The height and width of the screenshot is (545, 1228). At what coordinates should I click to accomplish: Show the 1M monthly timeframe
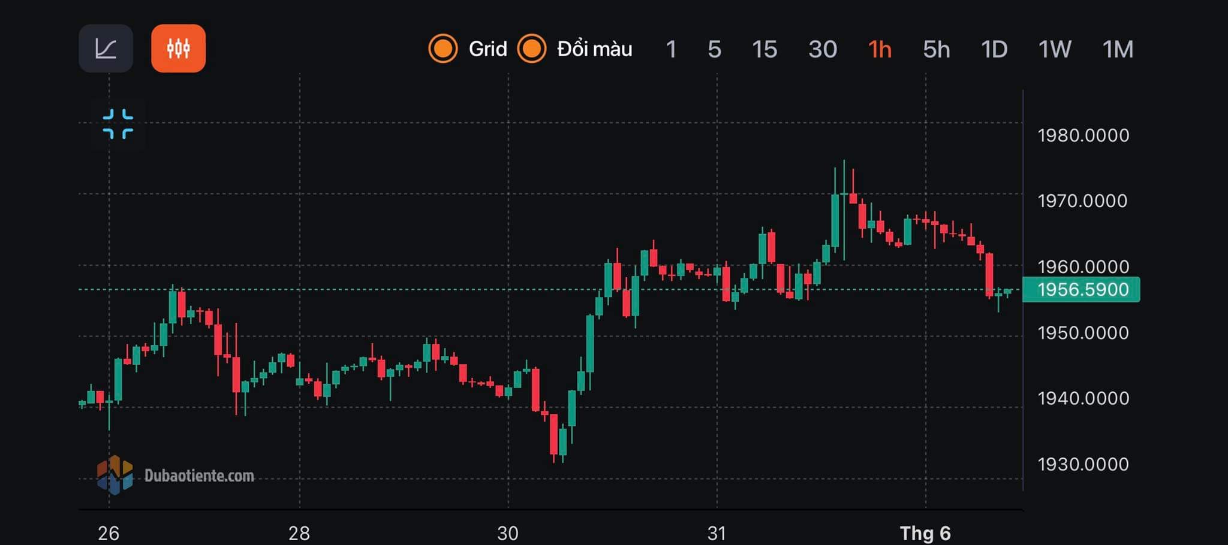click(1118, 49)
